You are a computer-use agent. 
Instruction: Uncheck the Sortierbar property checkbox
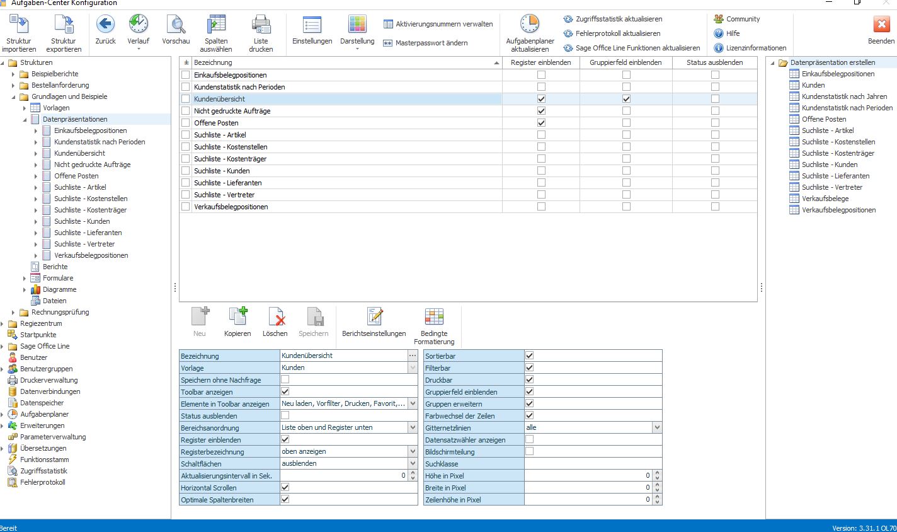(529, 356)
